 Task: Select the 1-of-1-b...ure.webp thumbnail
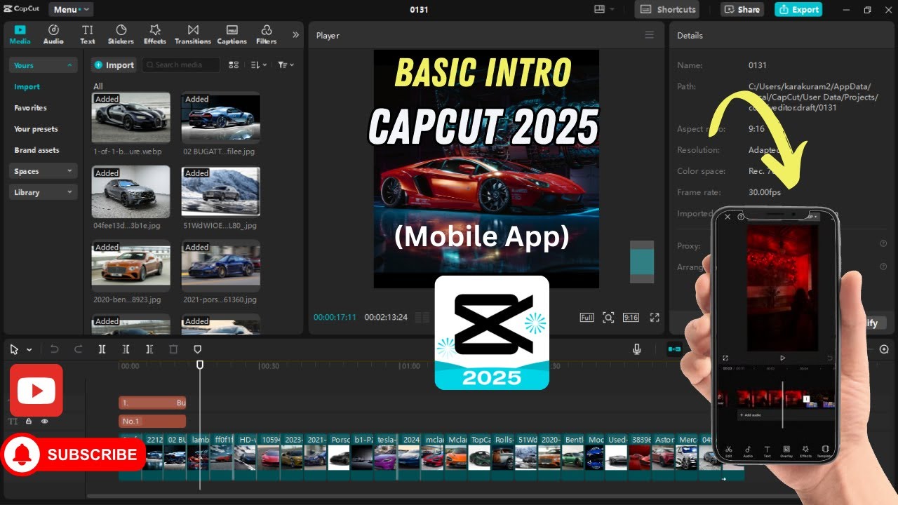pyautogui.click(x=130, y=117)
